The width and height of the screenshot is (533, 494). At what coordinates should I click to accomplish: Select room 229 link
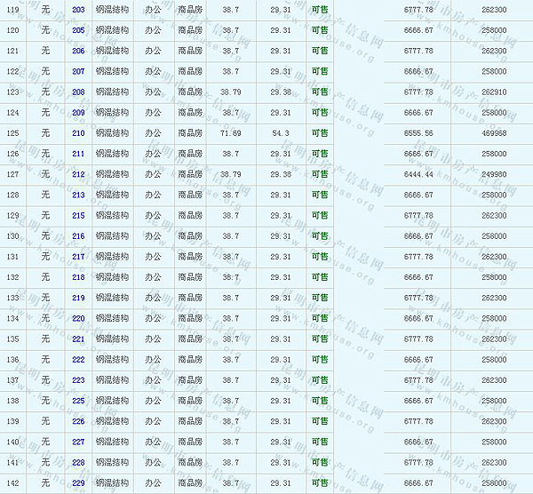(78, 482)
